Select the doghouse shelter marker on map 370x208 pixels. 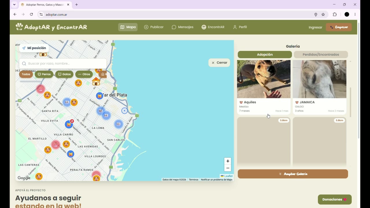(96, 81)
